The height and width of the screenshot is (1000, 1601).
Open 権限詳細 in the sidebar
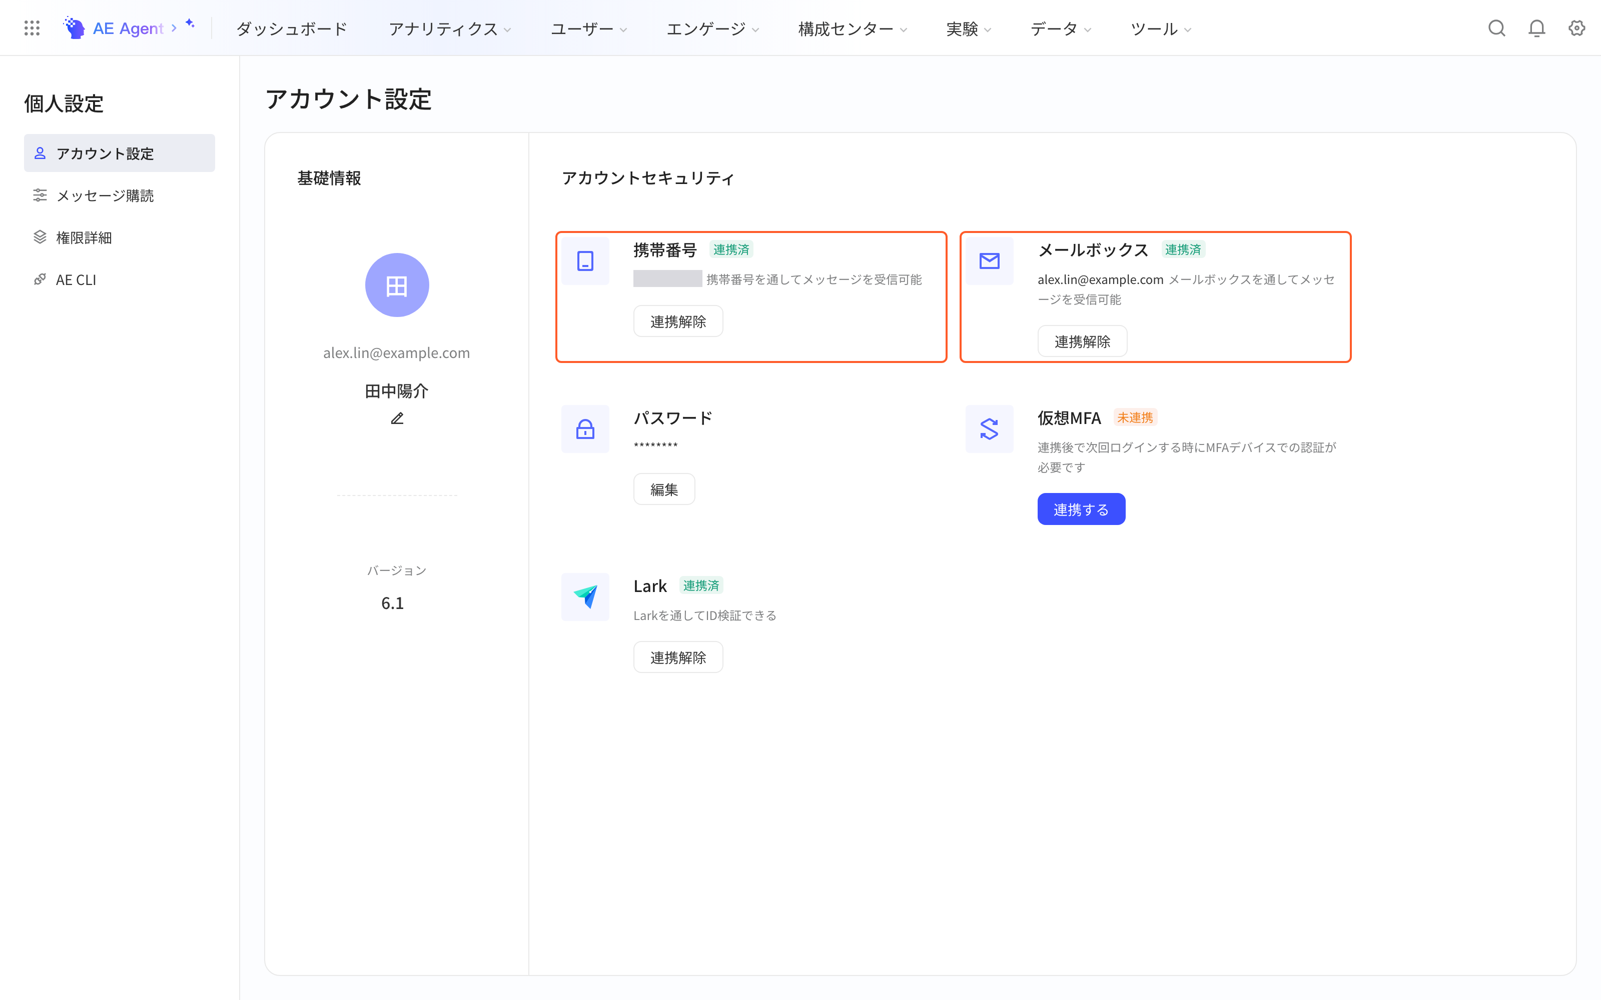click(119, 237)
